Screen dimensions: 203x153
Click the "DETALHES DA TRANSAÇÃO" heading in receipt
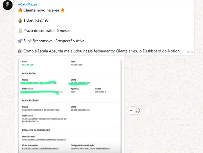tap(36, 130)
